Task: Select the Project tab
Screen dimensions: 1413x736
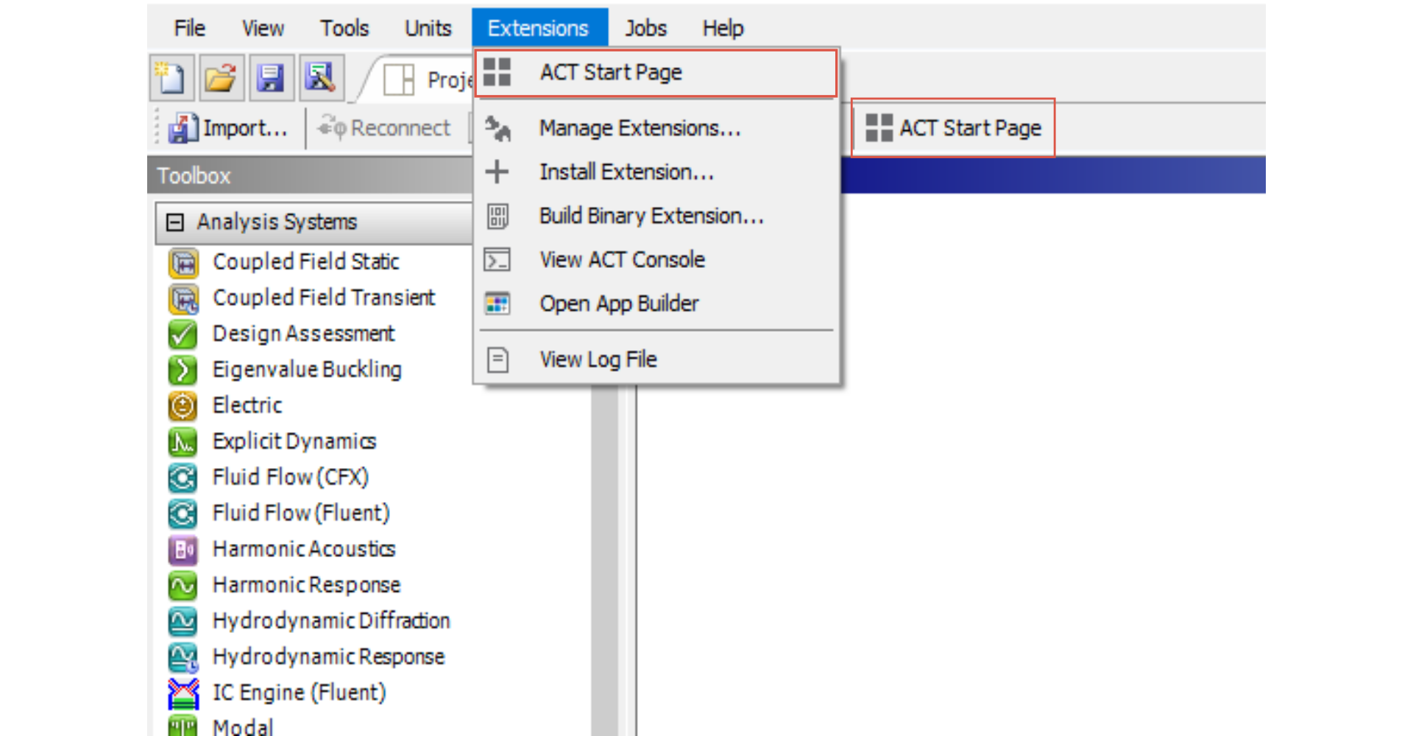Action: (x=427, y=79)
